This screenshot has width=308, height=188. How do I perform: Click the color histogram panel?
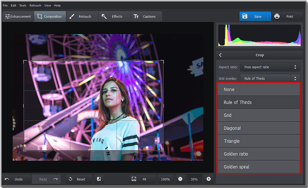pyautogui.click(x=260, y=35)
